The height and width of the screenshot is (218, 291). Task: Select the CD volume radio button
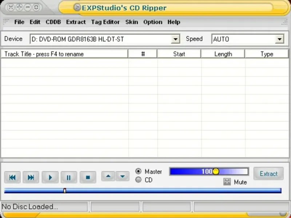click(138, 179)
